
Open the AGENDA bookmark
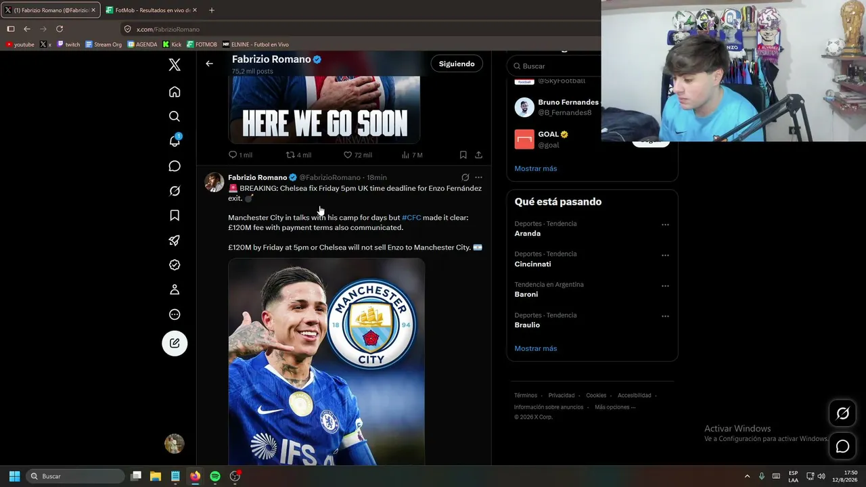(142, 45)
